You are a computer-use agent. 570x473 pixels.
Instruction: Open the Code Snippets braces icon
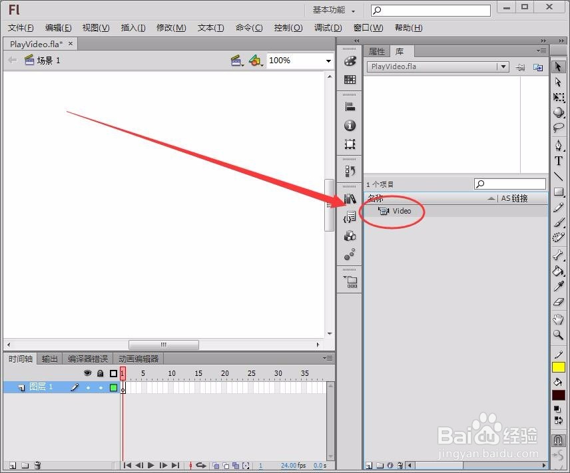point(350,217)
